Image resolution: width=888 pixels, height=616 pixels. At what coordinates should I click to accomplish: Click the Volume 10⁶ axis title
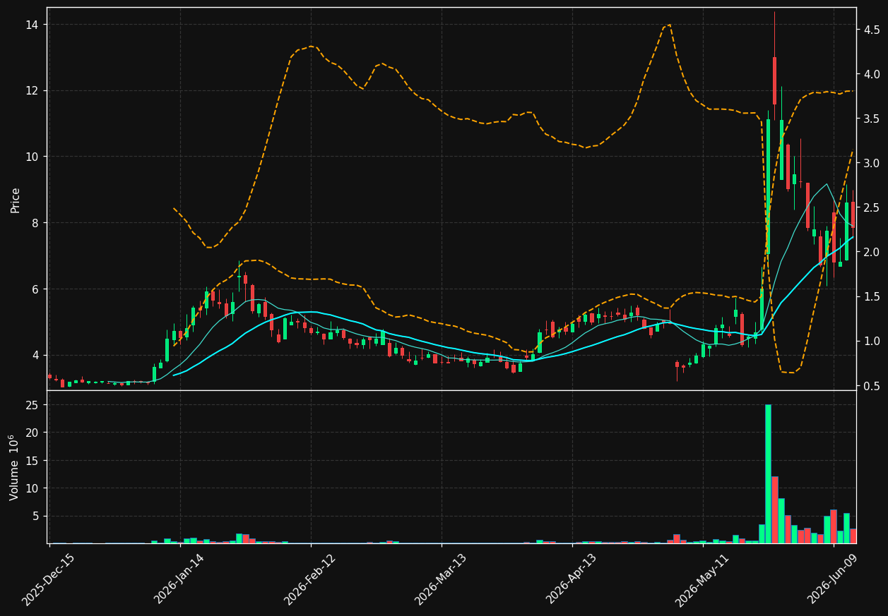tap(16, 467)
